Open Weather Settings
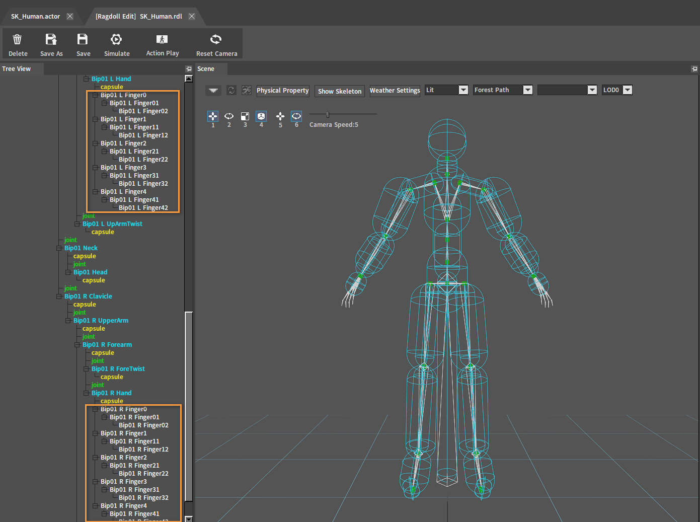The image size is (700, 522). pos(395,91)
